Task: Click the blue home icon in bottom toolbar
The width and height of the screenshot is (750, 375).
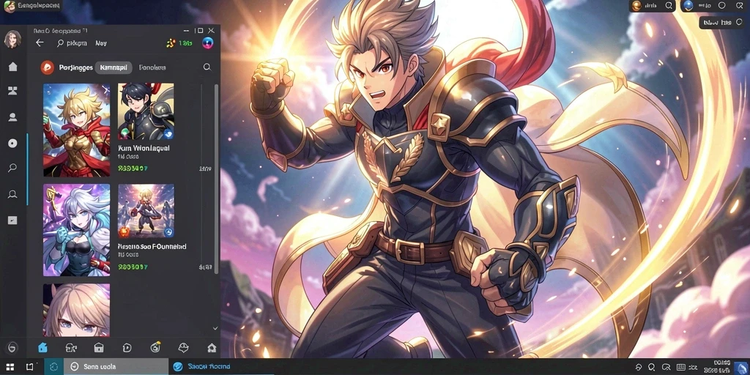Action: (x=42, y=348)
